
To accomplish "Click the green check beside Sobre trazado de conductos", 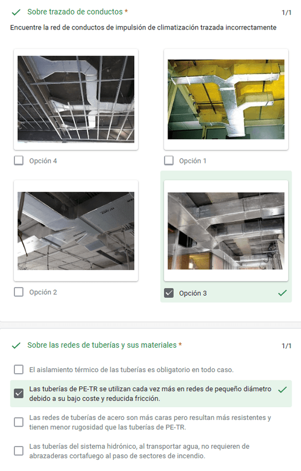I will point(16,12).
